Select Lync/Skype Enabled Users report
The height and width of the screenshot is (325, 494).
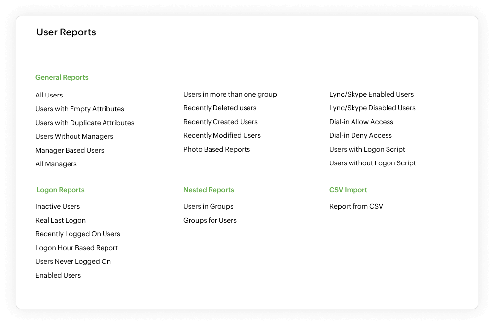coord(372,94)
